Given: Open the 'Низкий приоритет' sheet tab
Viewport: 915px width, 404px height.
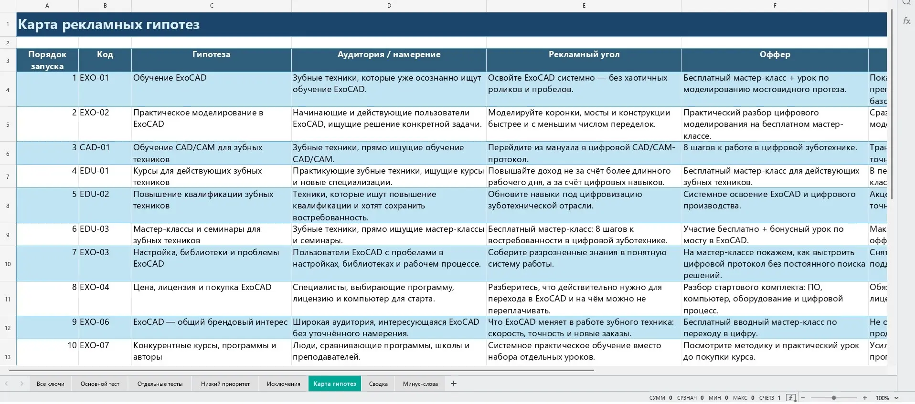Looking at the screenshot, I should click(x=225, y=384).
